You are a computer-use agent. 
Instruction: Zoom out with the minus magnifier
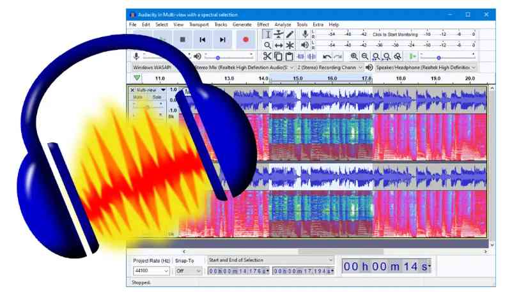tap(365, 56)
